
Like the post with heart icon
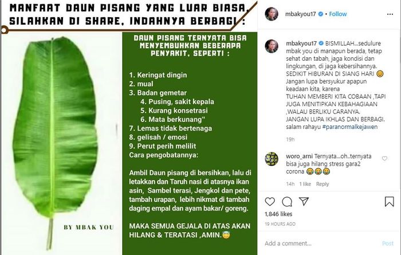pos(270,202)
